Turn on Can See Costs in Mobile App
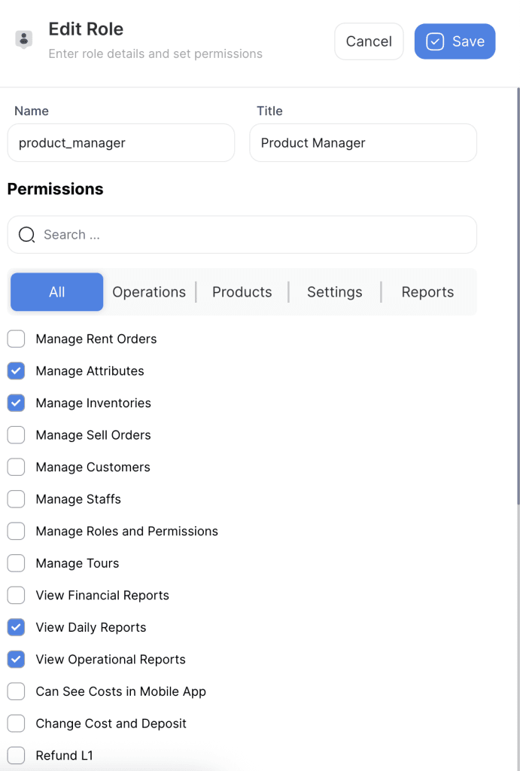 coord(16,691)
